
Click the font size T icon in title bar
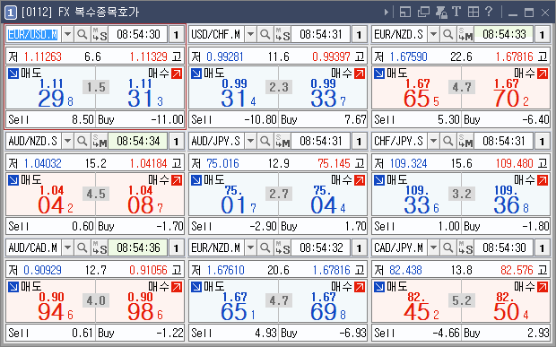456,12
